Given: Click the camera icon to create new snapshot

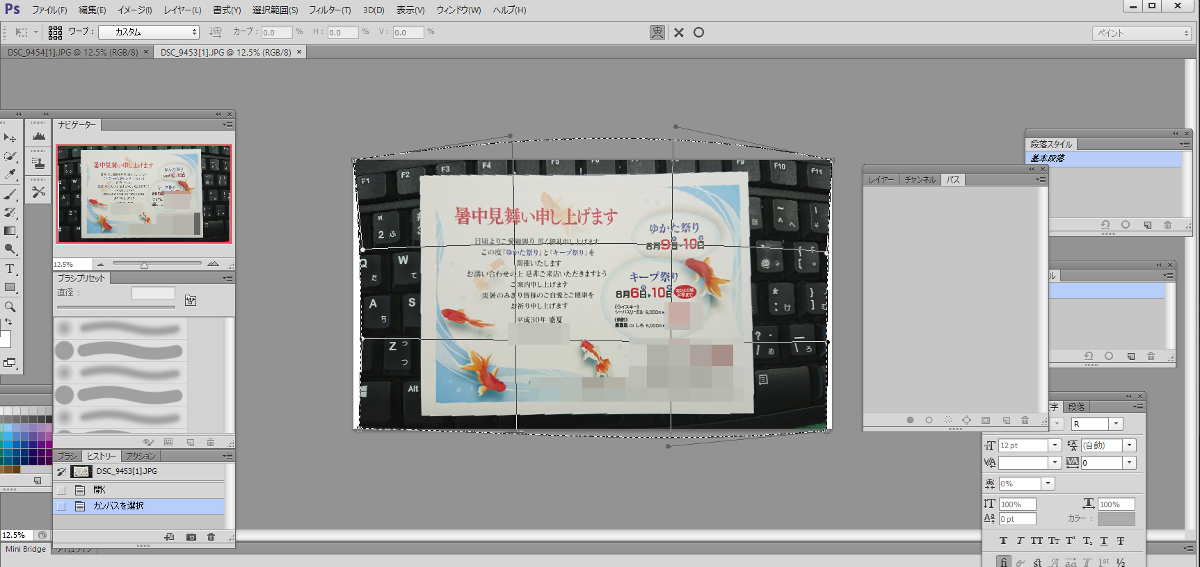Looking at the screenshot, I should (x=191, y=537).
